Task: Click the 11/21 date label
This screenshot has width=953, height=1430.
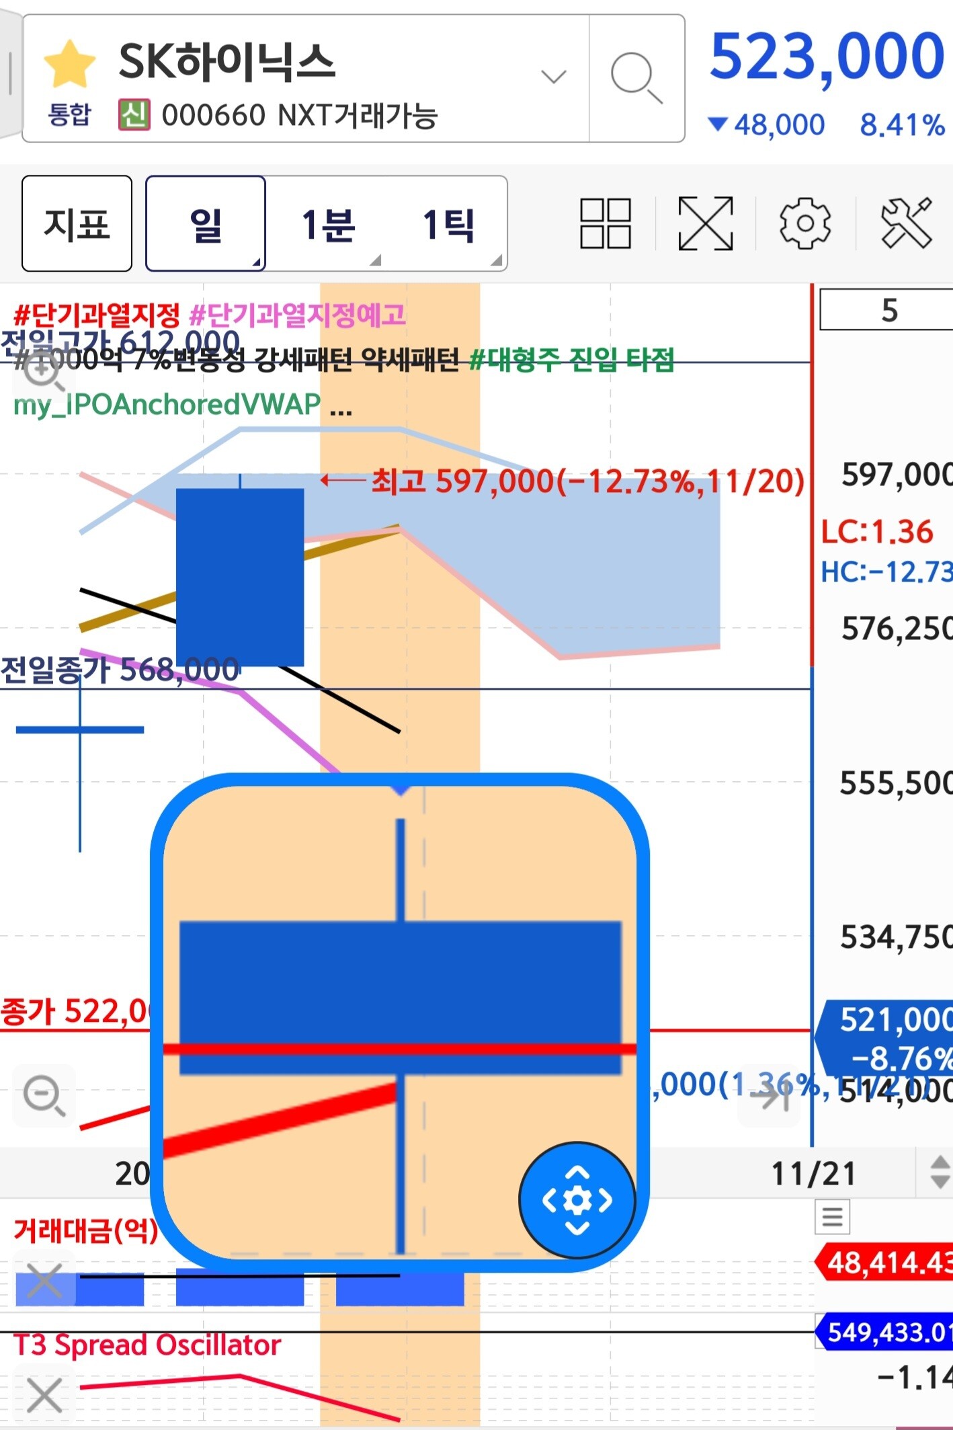Action: [x=813, y=1174]
